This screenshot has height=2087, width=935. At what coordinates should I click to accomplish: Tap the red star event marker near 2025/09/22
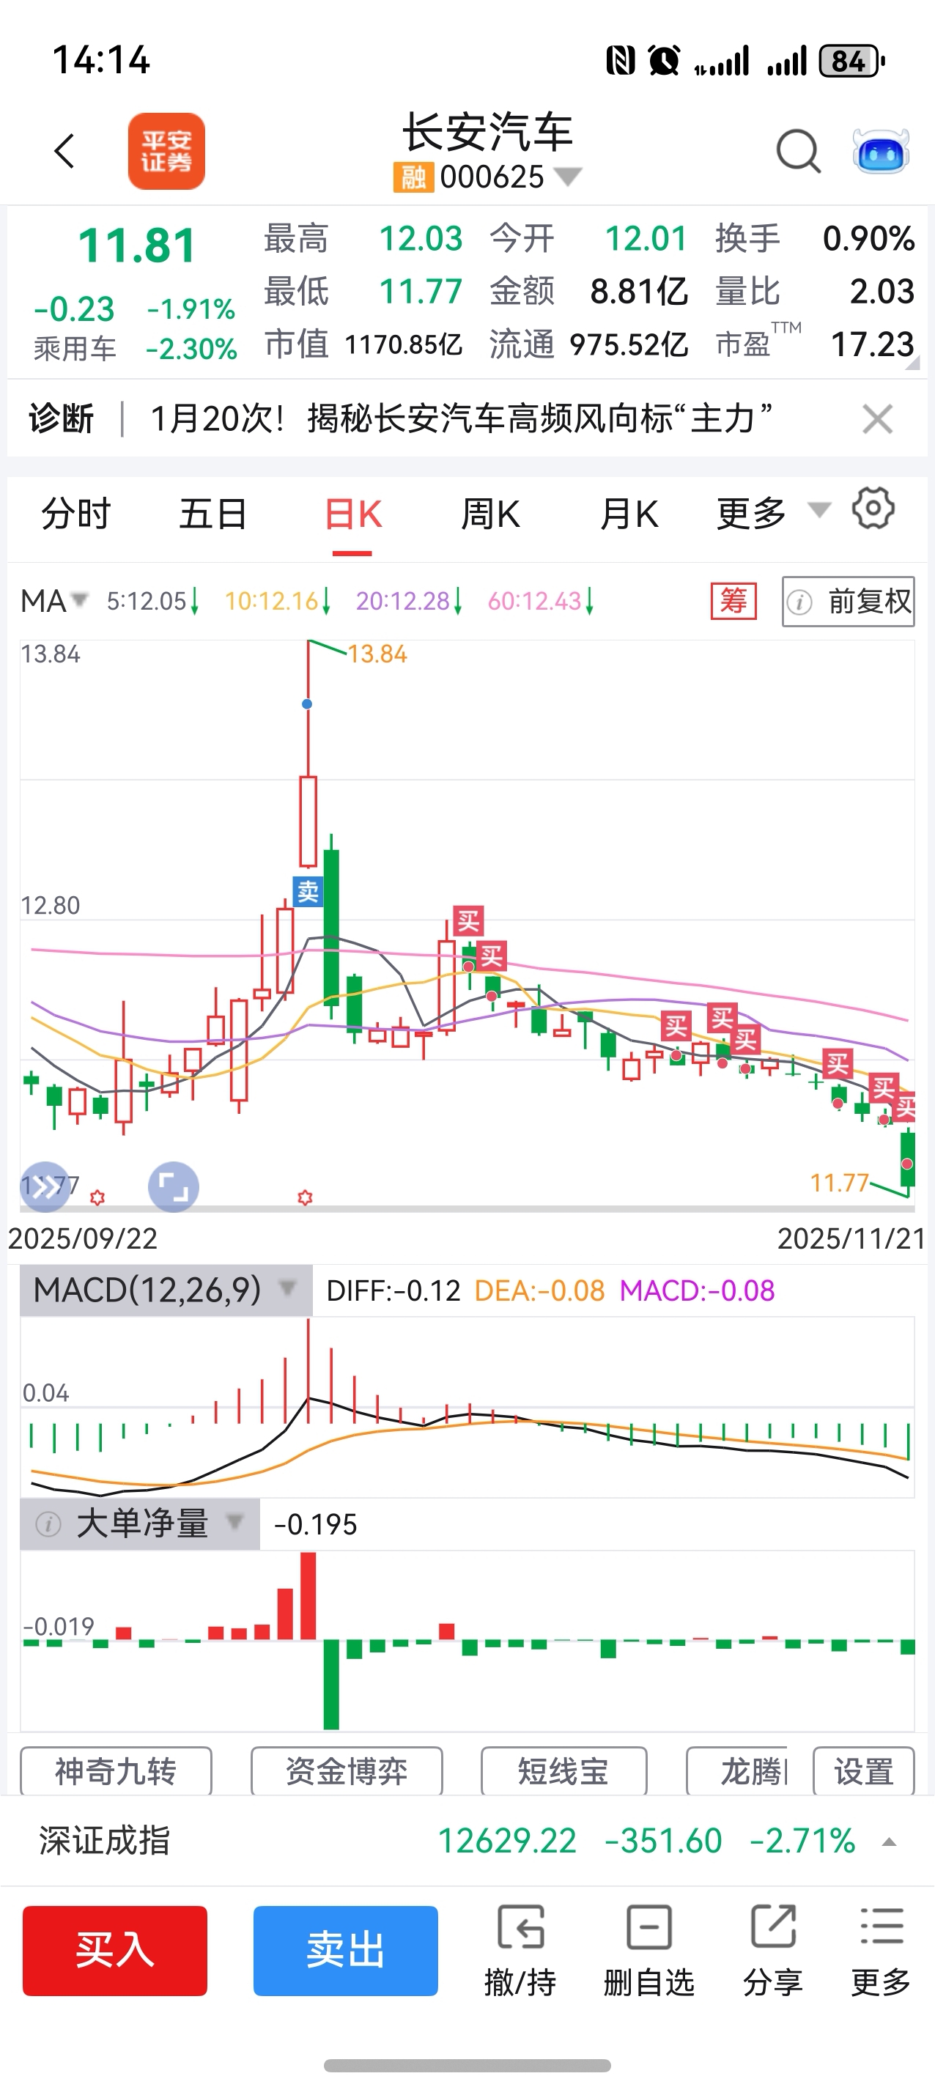coord(97,1197)
